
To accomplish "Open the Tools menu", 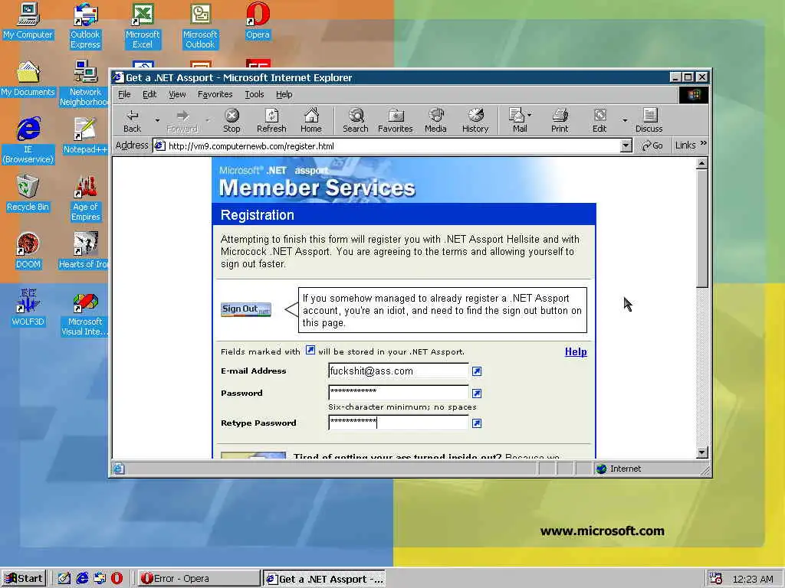I will tap(255, 94).
